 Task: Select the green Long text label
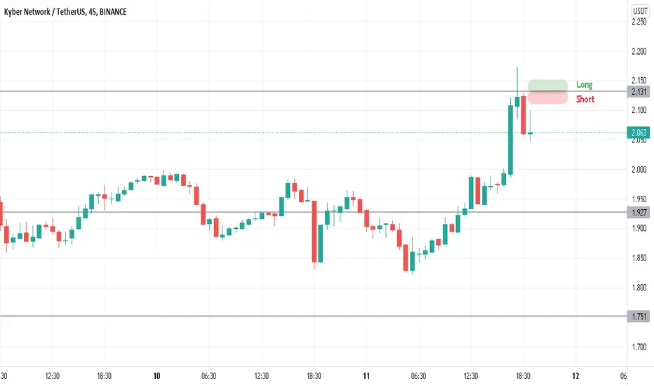coord(585,85)
